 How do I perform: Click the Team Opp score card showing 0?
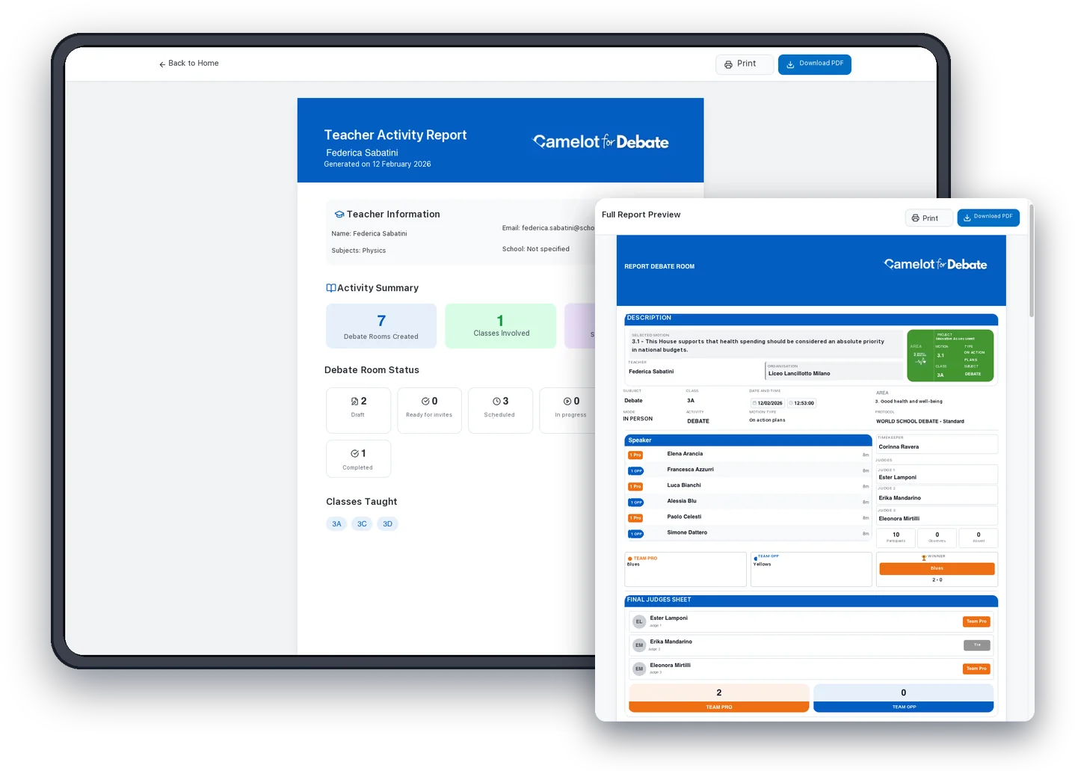(x=903, y=698)
